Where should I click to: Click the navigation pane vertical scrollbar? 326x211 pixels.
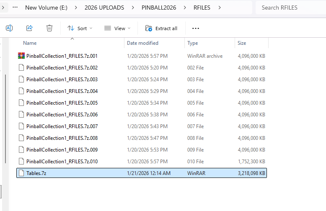coord(5,119)
